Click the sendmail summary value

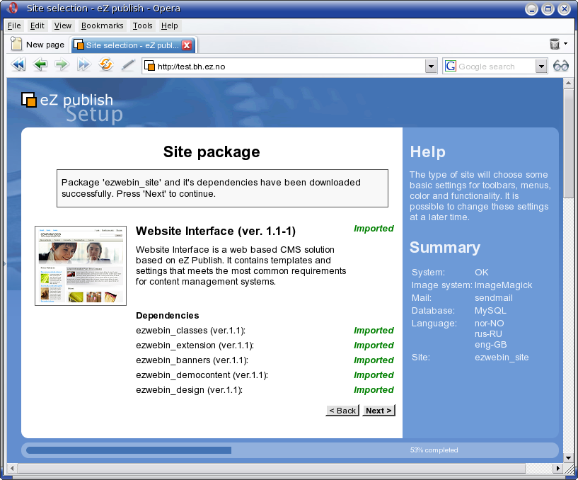pyautogui.click(x=494, y=298)
